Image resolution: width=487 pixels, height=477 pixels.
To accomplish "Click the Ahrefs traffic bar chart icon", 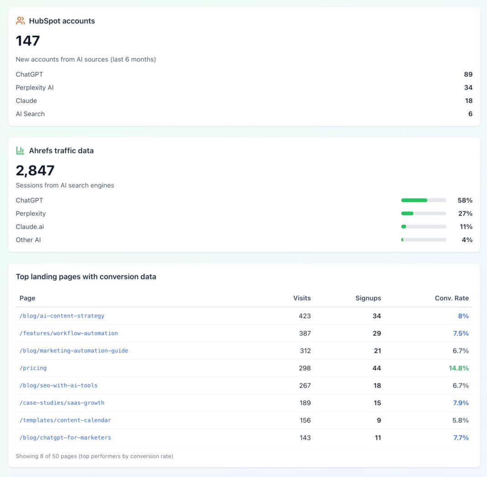I will click(x=20, y=150).
